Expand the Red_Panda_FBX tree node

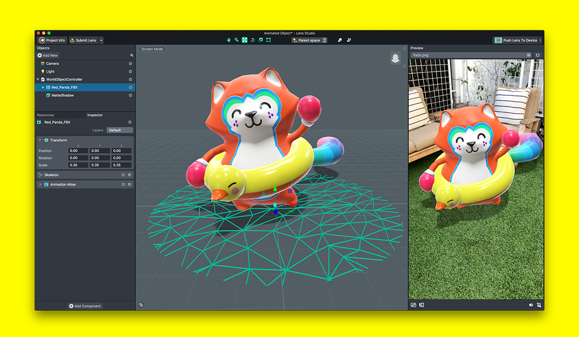43,88
